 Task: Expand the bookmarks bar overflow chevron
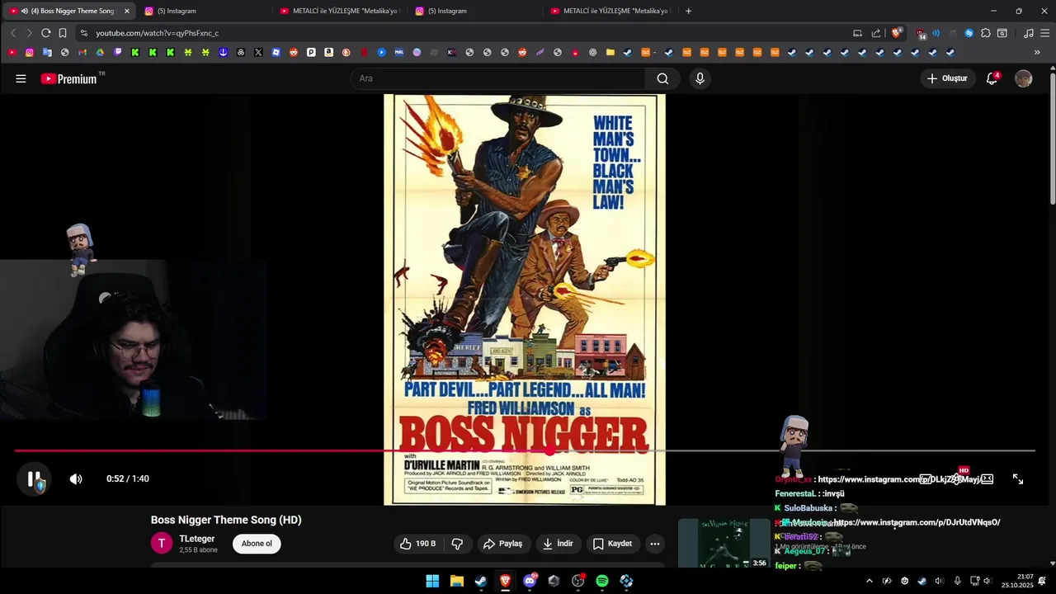[x=1037, y=52]
